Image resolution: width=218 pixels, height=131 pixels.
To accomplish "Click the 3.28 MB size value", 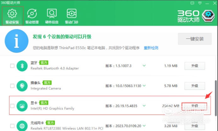I will click(x=171, y=126).
